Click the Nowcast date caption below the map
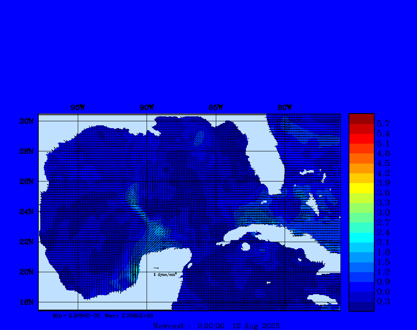Image resolution: width=417 pixels, height=330 pixels. pos(216,326)
